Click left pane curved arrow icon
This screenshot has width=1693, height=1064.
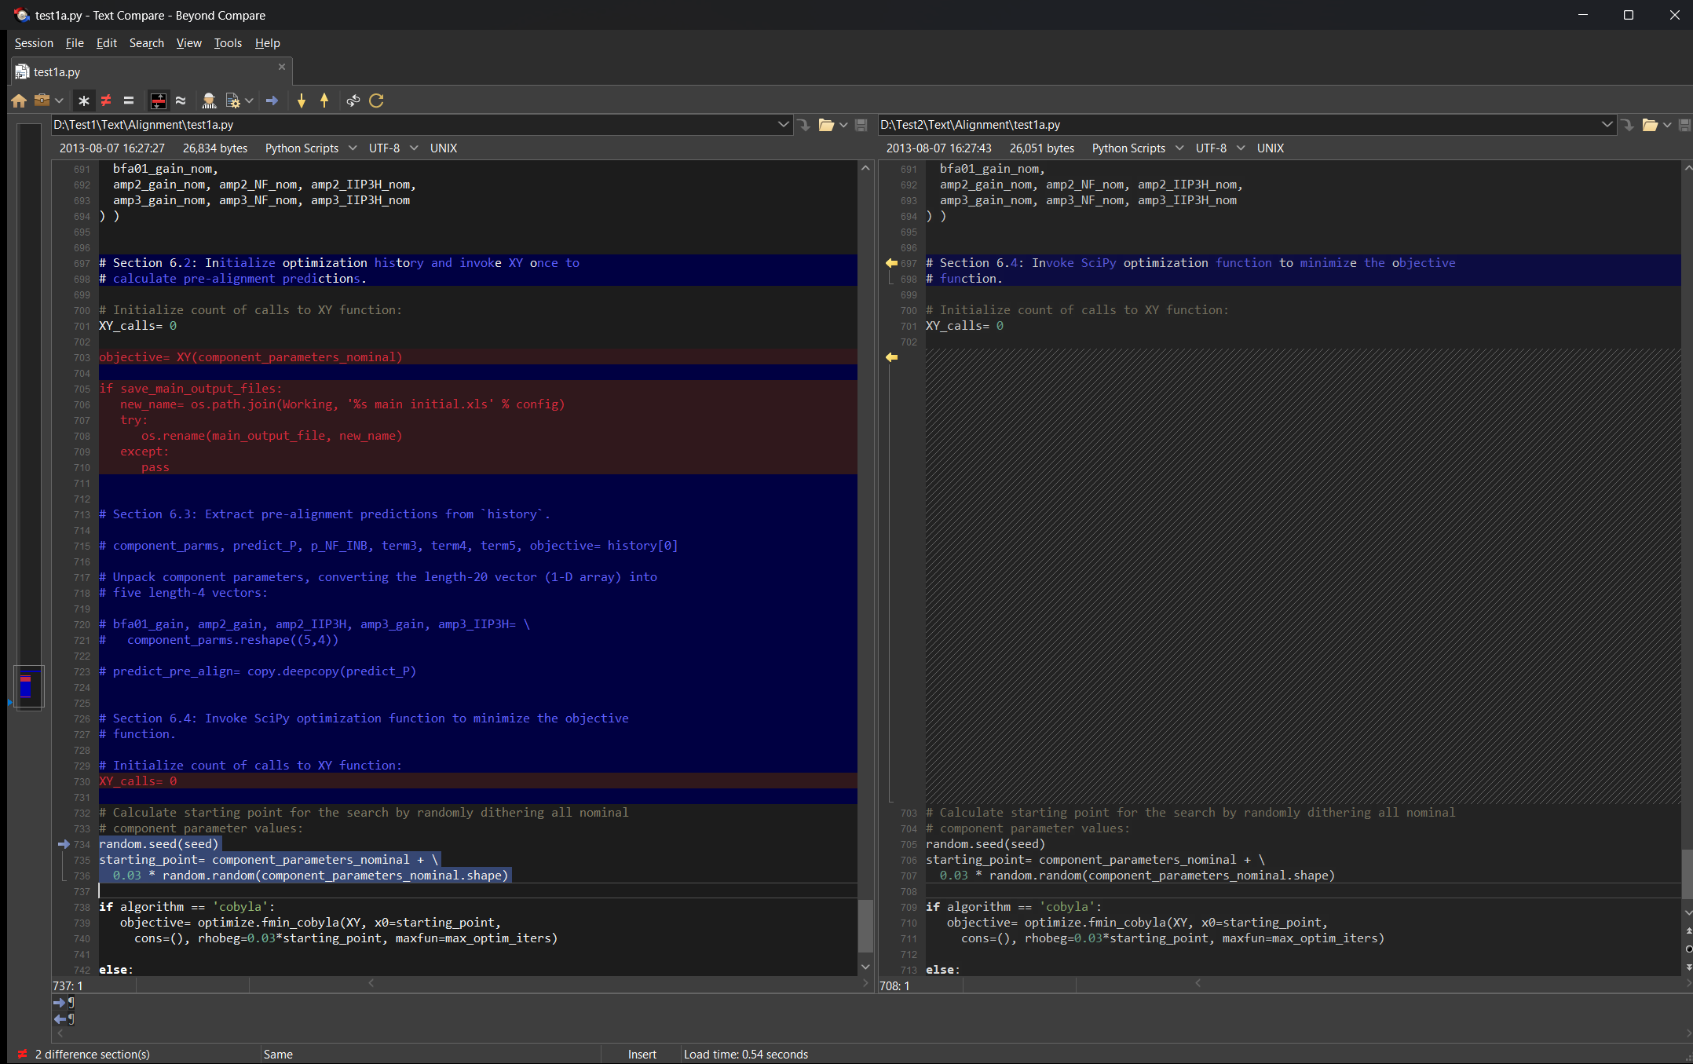pyautogui.click(x=803, y=125)
